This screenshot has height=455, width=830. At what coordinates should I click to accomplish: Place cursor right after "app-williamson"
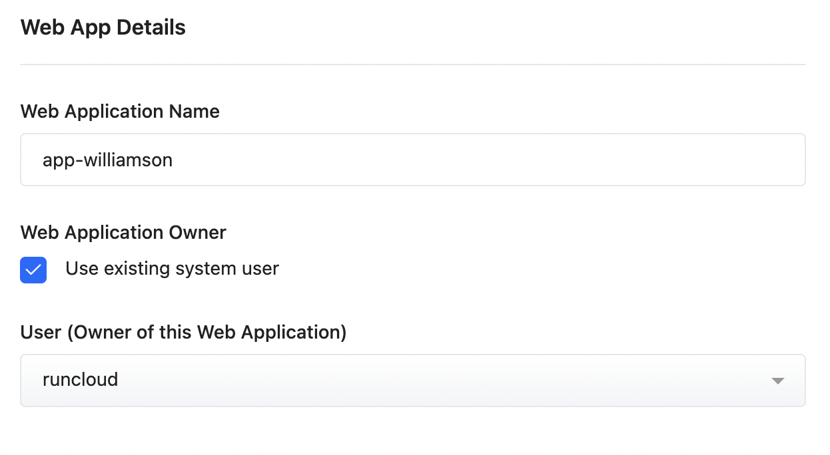coord(174,160)
